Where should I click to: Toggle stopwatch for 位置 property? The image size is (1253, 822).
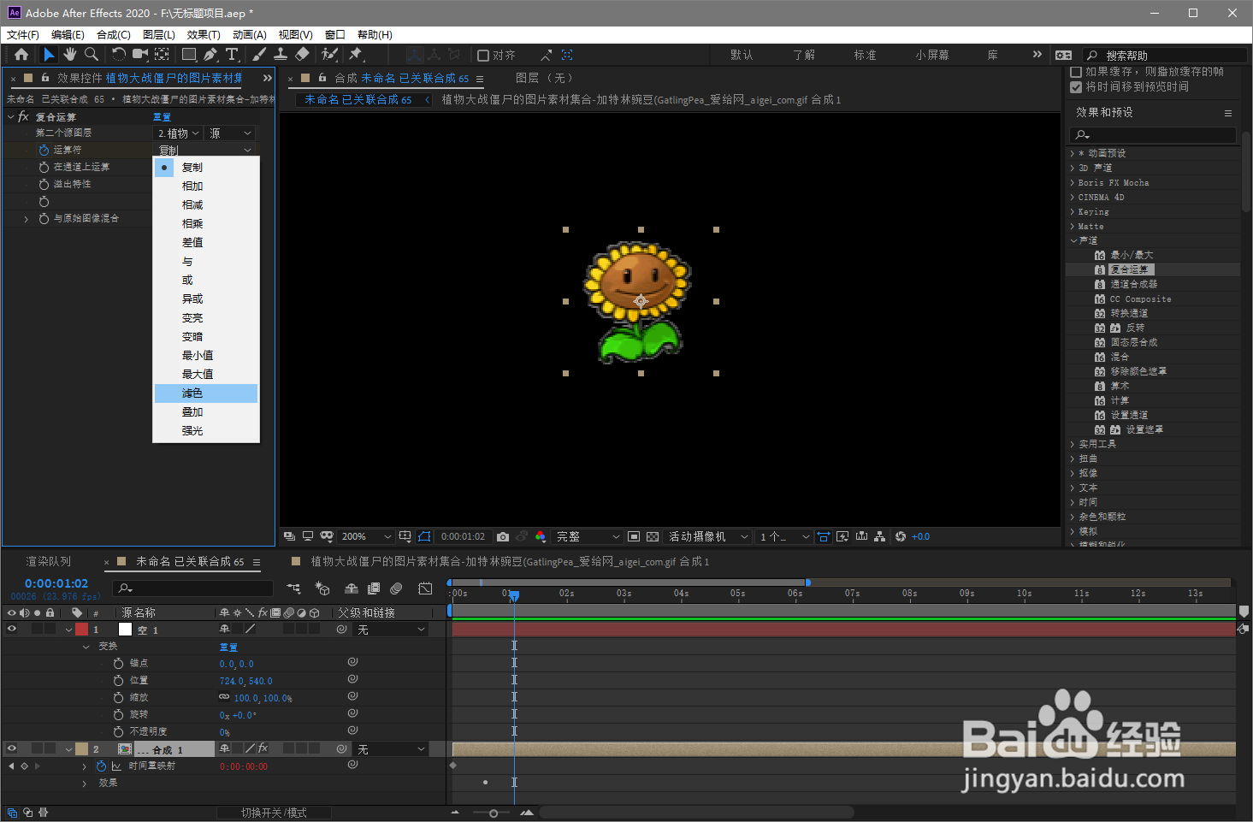(x=118, y=680)
